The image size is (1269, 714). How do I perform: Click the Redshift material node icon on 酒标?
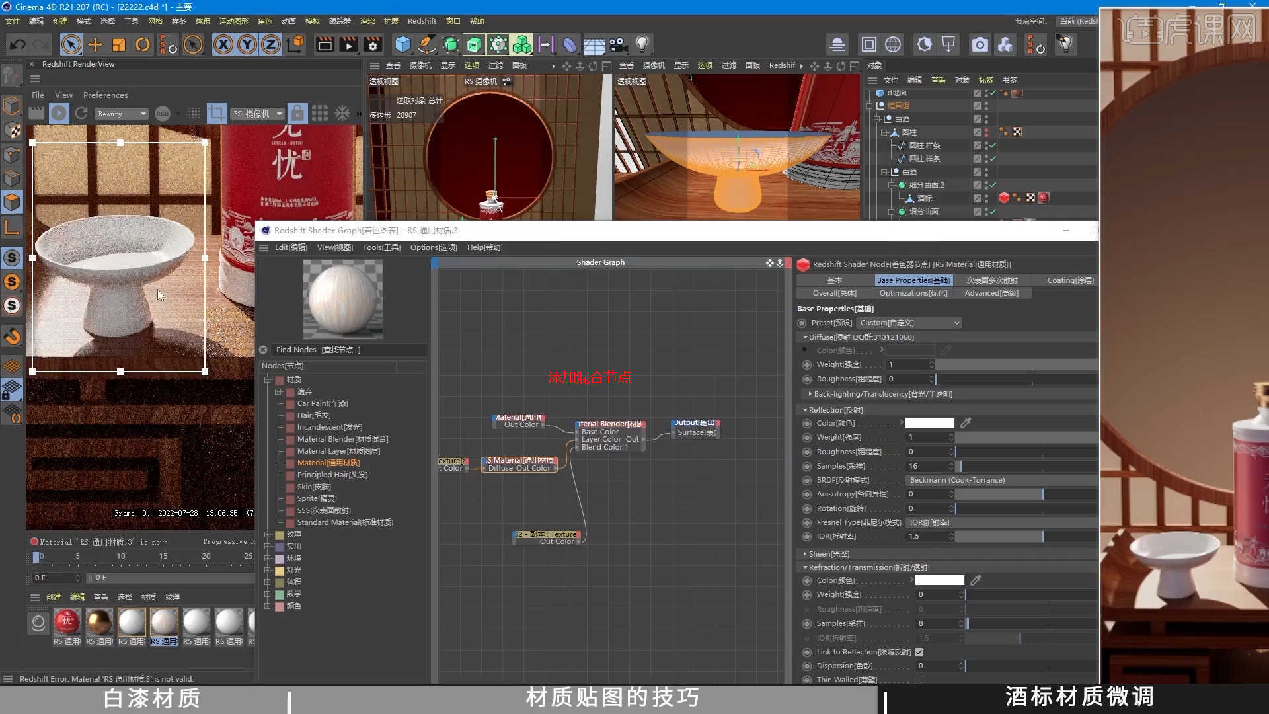point(1004,198)
